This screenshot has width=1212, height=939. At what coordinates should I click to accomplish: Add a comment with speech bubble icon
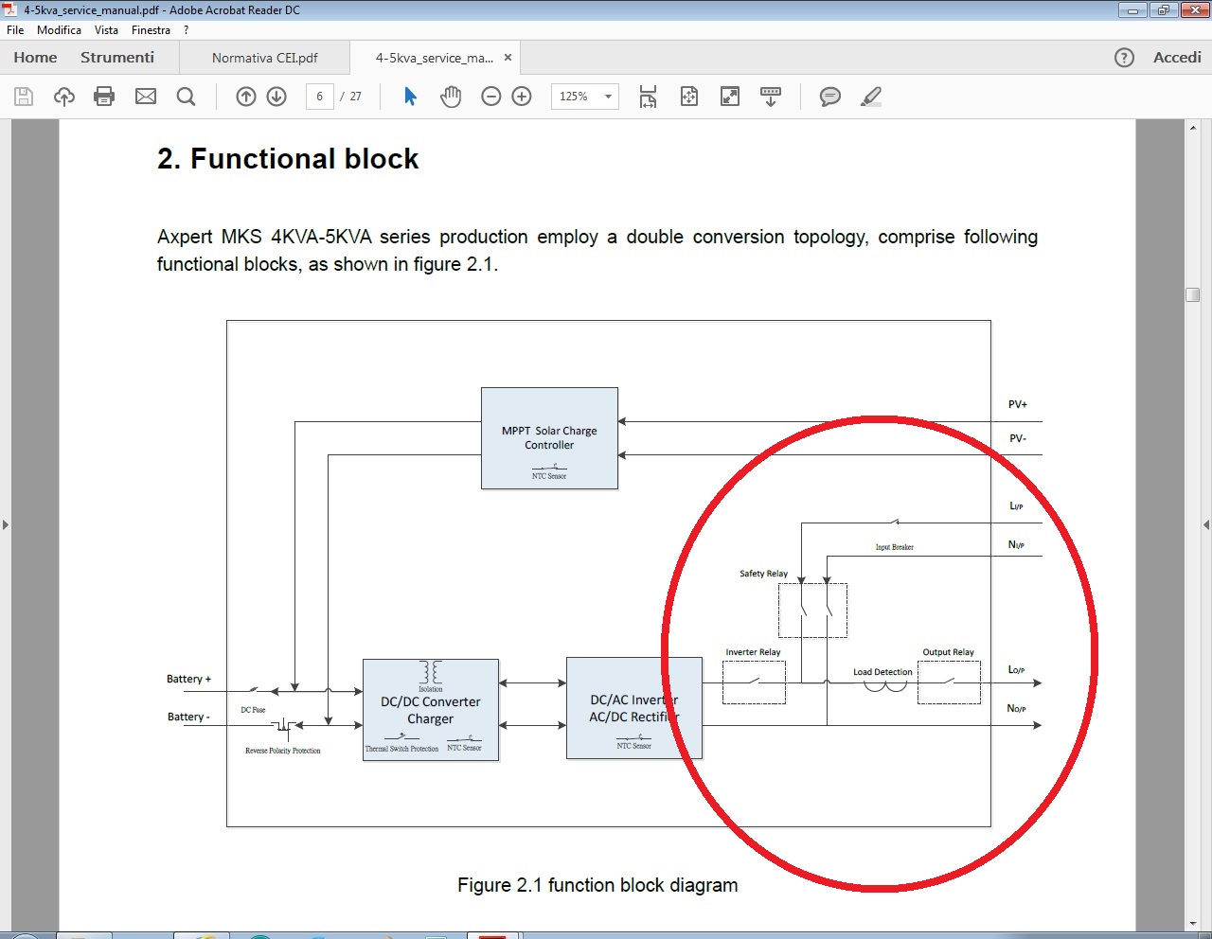830,97
